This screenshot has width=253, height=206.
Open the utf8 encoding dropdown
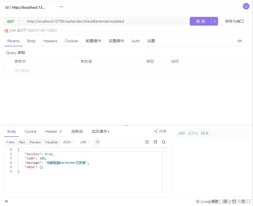pos(85,142)
